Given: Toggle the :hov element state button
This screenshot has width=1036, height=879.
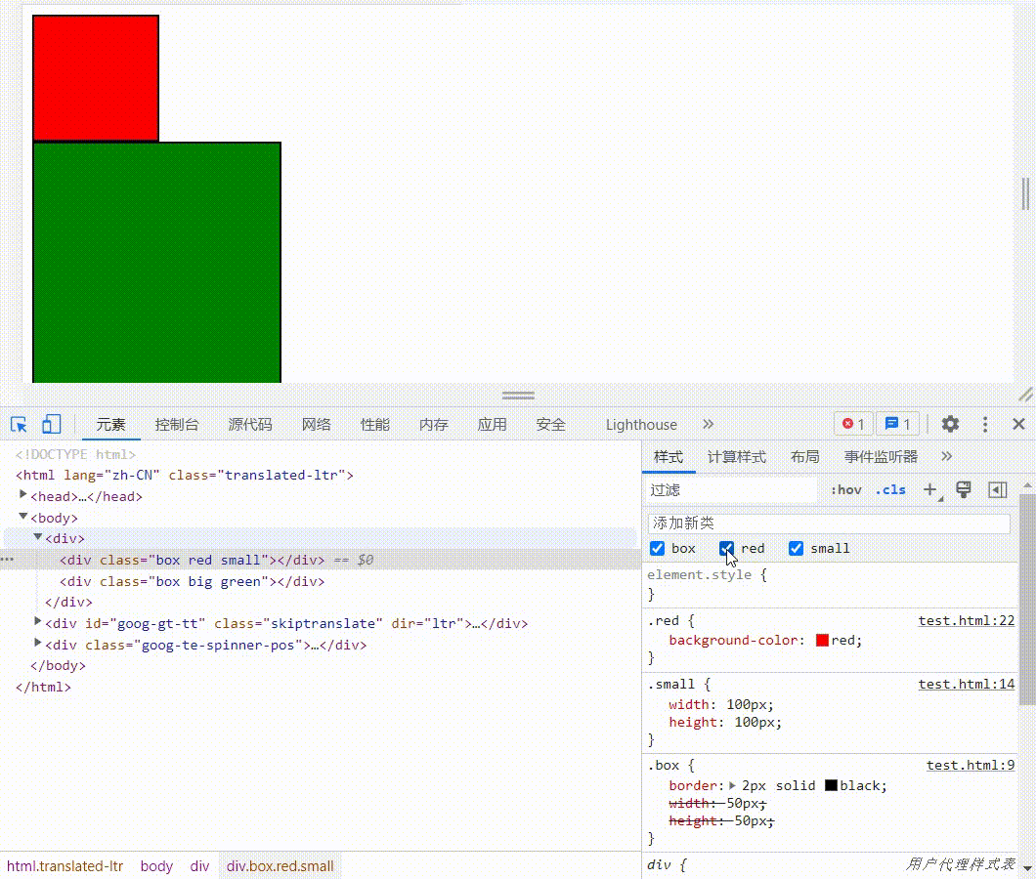Looking at the screenshot, I should [x=846, y=490].
